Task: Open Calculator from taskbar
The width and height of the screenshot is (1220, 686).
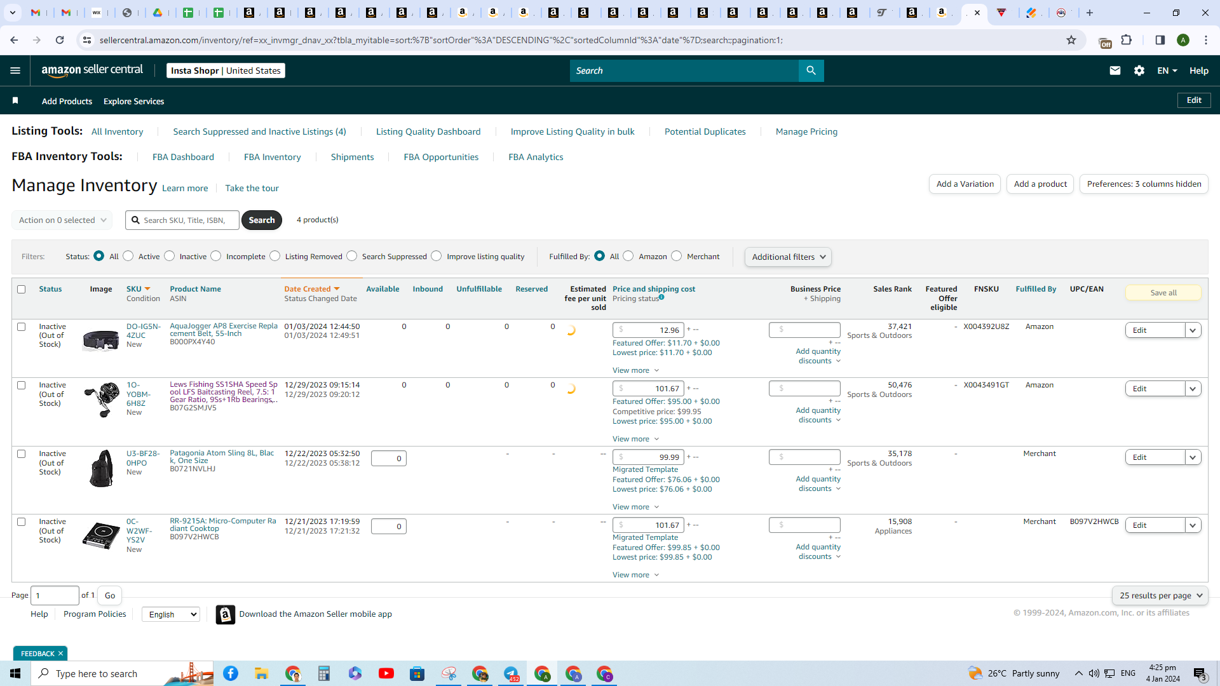Action: pyautogui.click(x=324, y=673)
